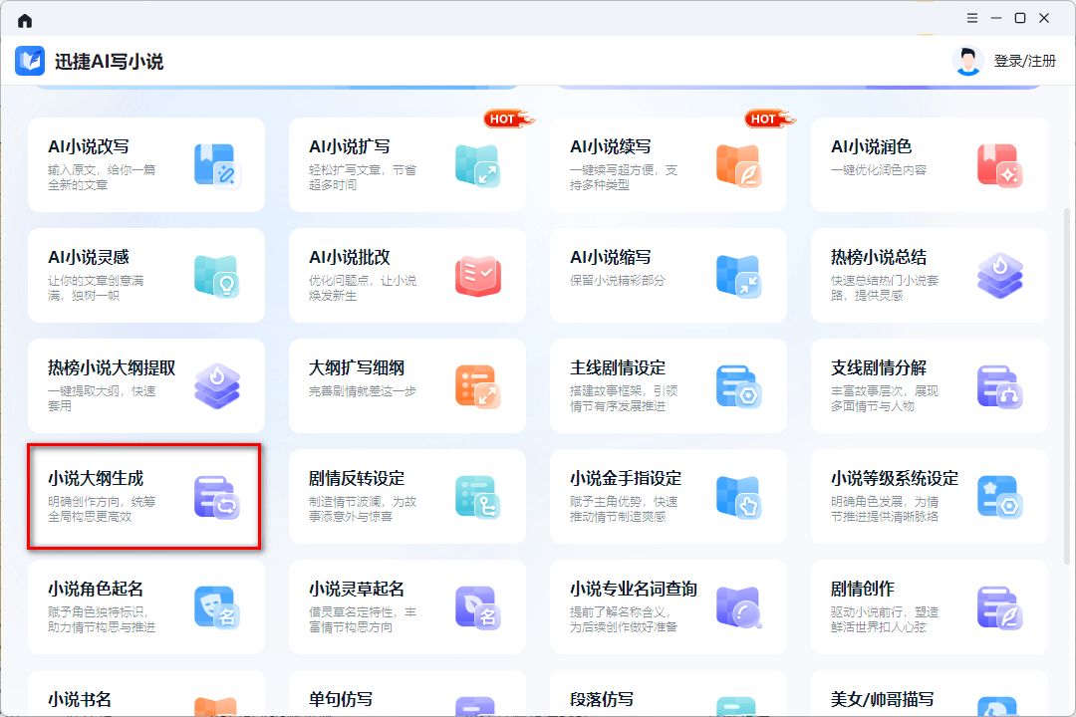
Task: Select the AI小说灵感 title
Action: (89, 257)
